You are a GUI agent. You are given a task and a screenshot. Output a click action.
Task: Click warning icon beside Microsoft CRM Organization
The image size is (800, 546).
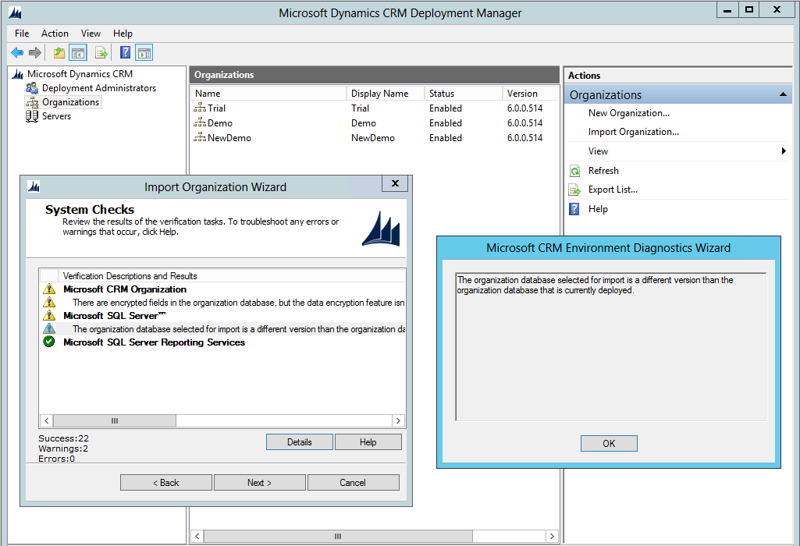(49, 289)
